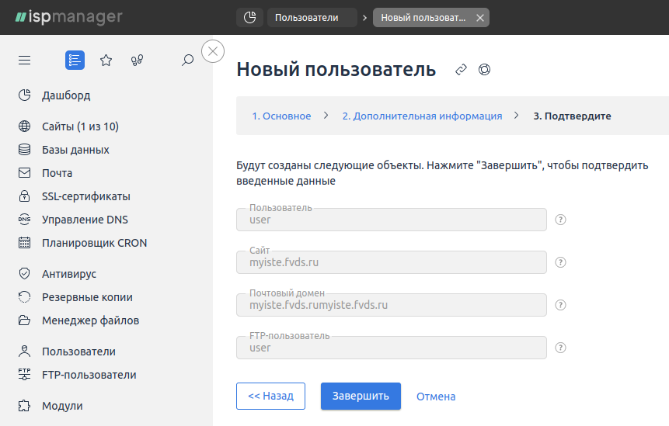The width and height of the screenshot is (669, 426).
Task: Open the help lifebuoy icon beside the title
Action: point(484,69)
